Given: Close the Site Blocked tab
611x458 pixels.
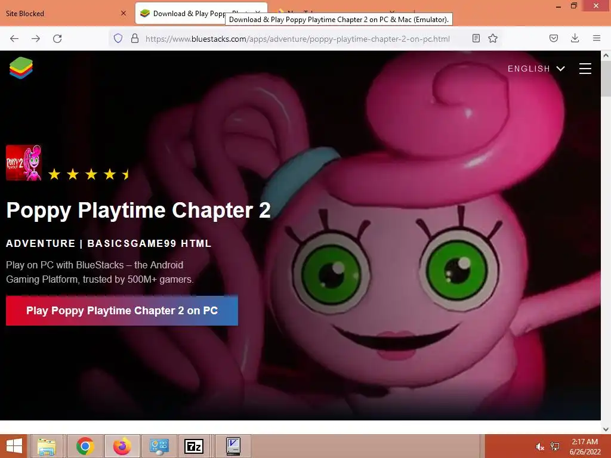Looking at the screenshot, I should (x=124, y=13).
